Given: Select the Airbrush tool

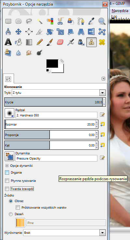Looking at the screenshot, I should (71, 42).
